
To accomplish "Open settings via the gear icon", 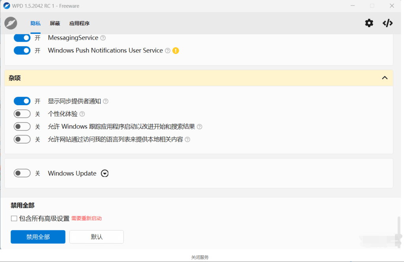I will point(369,23).
